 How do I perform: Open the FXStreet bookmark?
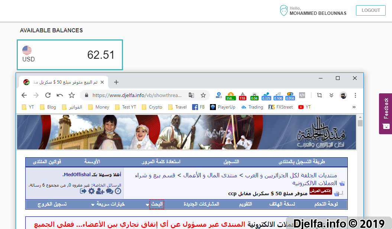pos(281,107)
